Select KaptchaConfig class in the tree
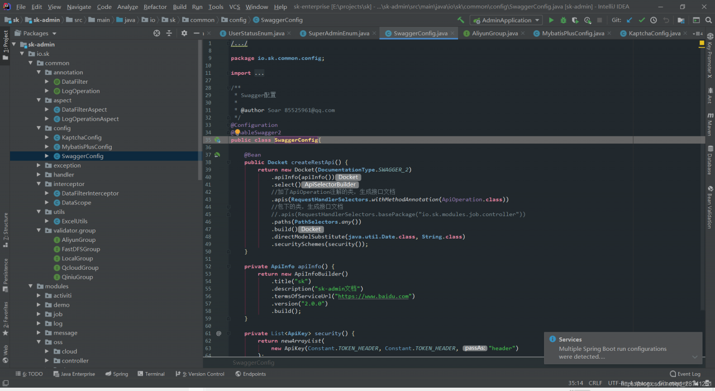This screenshot has width=715, height=391. [82, 137]
